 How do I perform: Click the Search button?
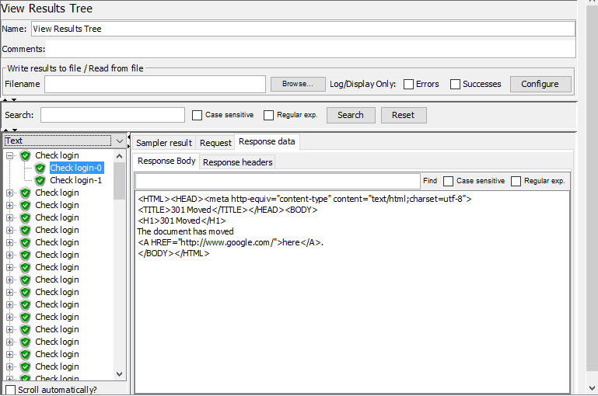(x=351, y=116)
